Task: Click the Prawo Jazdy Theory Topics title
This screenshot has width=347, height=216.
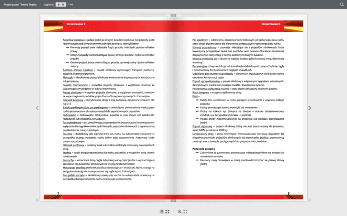Action: point(20,4)
